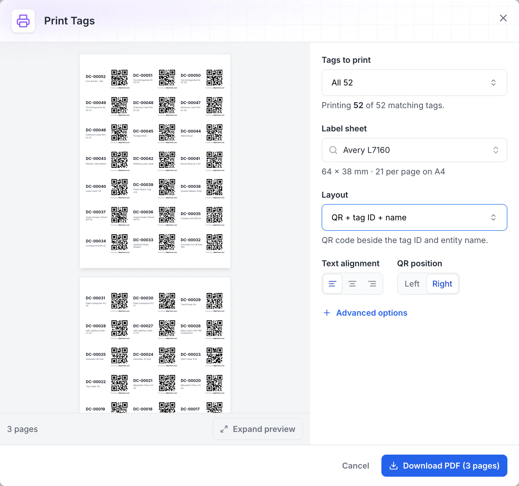Click the plus icon beside Advanced options

pyautogui.click(x=327, y=313)
